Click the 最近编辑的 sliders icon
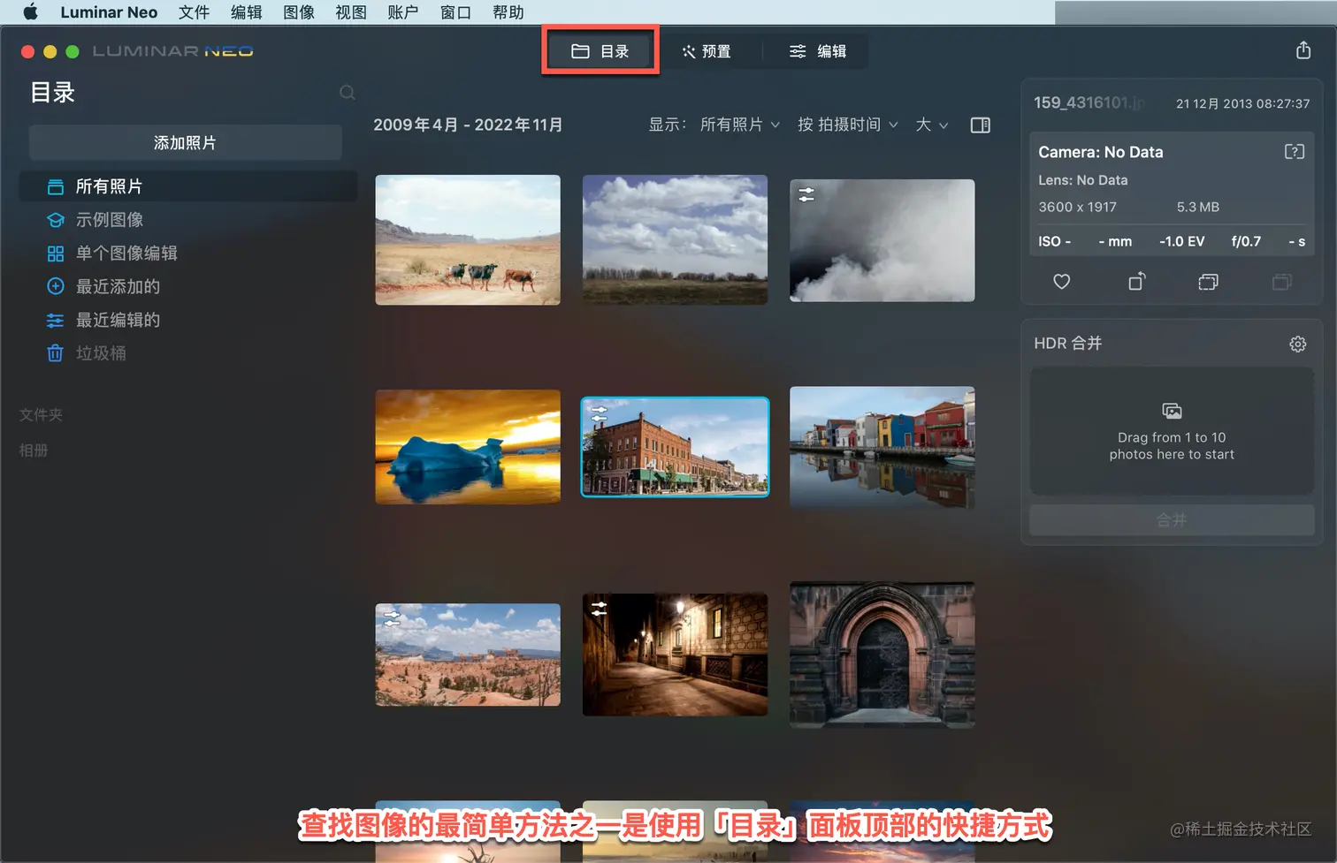Screen dimensions: 1337x863 click(x=55, y=320)
